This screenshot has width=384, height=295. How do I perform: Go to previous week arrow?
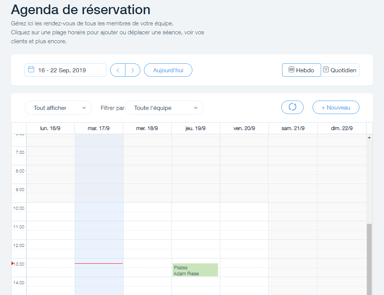coord(118,70)
